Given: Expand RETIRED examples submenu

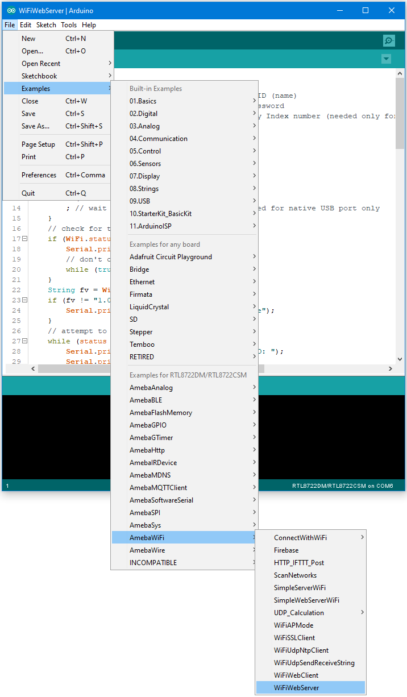Looking at the screenshot, I should coord(185,357).
